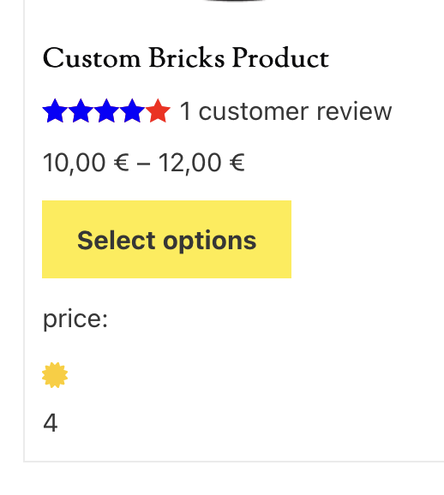The image size is (444, 495).
Task: Click the word 'Bricks' in the product title
Action: pos(187,57)
